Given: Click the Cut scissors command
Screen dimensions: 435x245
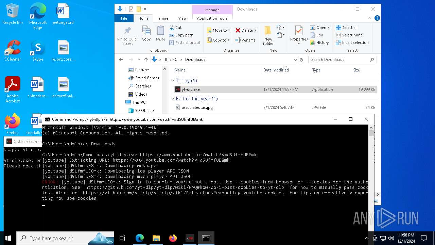Looking at the screenshot, I should tap(175, 28).
